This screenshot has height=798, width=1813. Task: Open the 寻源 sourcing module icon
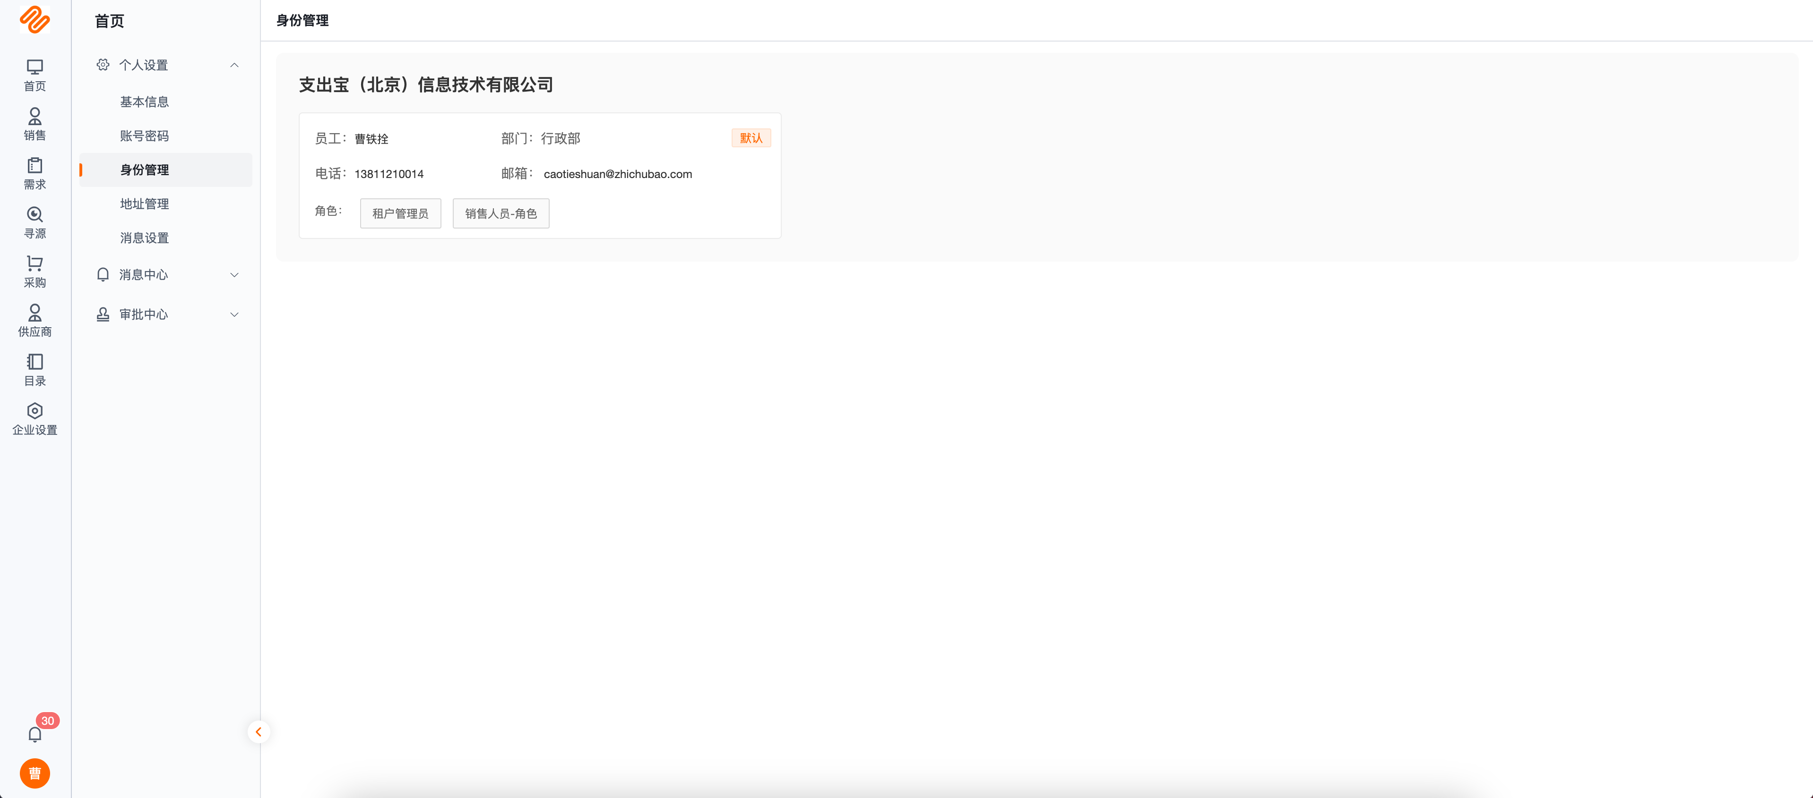click(x=35, y=223)
